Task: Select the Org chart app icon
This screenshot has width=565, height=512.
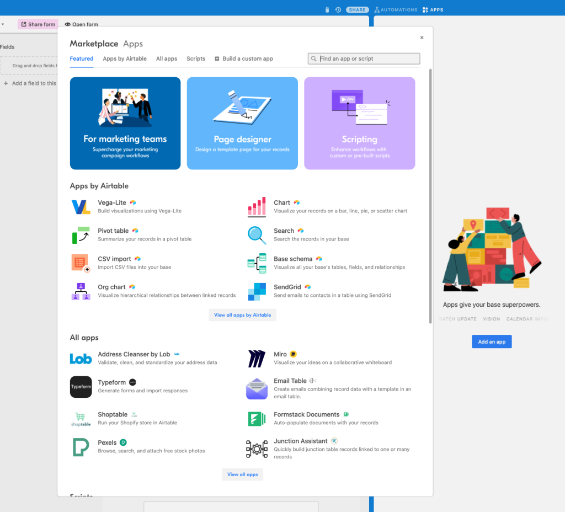Action: click(81, 291)
